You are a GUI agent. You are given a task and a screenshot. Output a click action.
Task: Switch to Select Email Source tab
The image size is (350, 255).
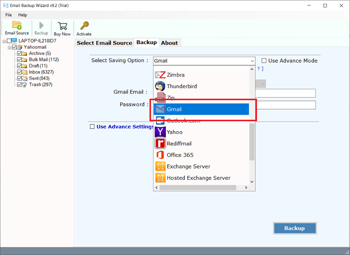104,43
